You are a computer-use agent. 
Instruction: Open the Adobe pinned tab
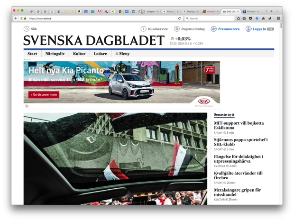[100, 12]
